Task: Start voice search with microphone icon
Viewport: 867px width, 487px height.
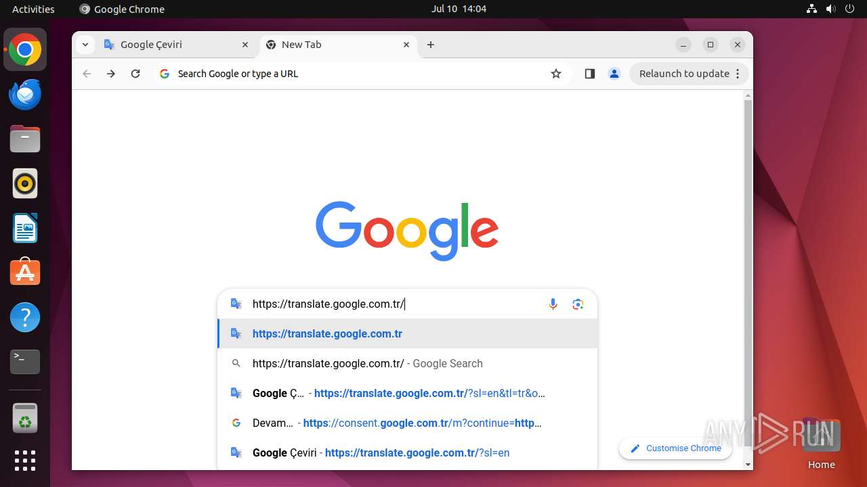Action: coord(553,304)
